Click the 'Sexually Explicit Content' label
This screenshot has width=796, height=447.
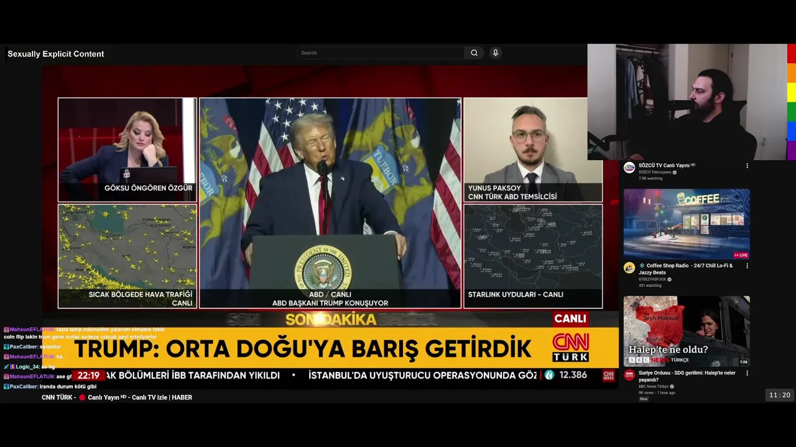click(55, 54)
